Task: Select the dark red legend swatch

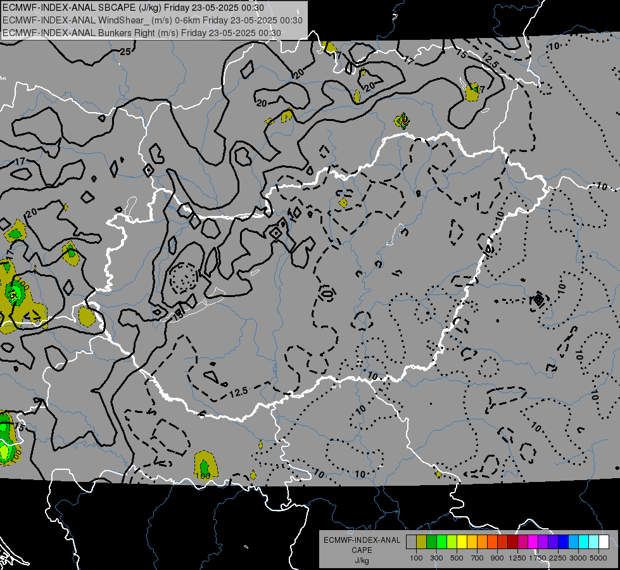Action: tap(512, 542)
